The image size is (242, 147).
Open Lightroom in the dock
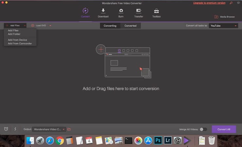point(168,140)
